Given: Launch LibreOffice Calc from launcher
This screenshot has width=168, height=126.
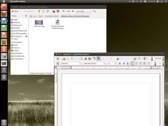Looking at the screenshot, I should [4, 28].
